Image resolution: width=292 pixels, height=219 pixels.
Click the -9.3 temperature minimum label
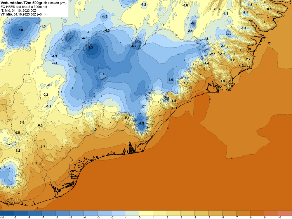click(90, 48)
